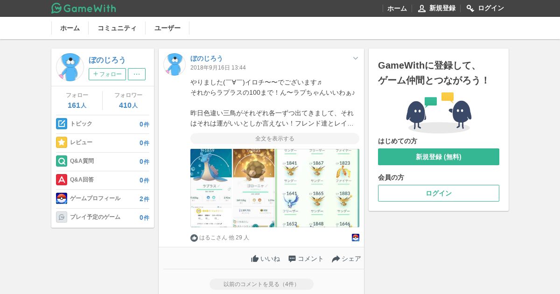This screenshot has height=294, width=560.
Task: Click the two mascot characters illustration
Action: (x=439, y=113)
